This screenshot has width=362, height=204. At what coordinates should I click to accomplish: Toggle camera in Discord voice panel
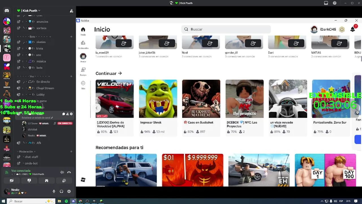[x=12, y=180]
